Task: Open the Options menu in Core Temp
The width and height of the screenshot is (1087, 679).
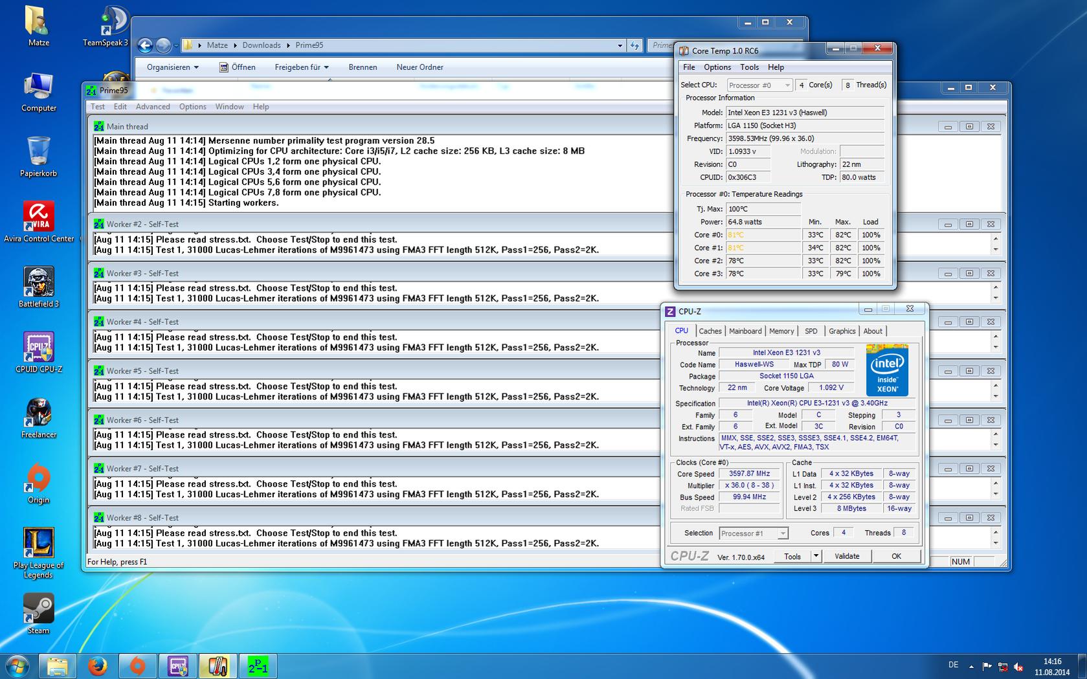Action: (x=717, y=67)
